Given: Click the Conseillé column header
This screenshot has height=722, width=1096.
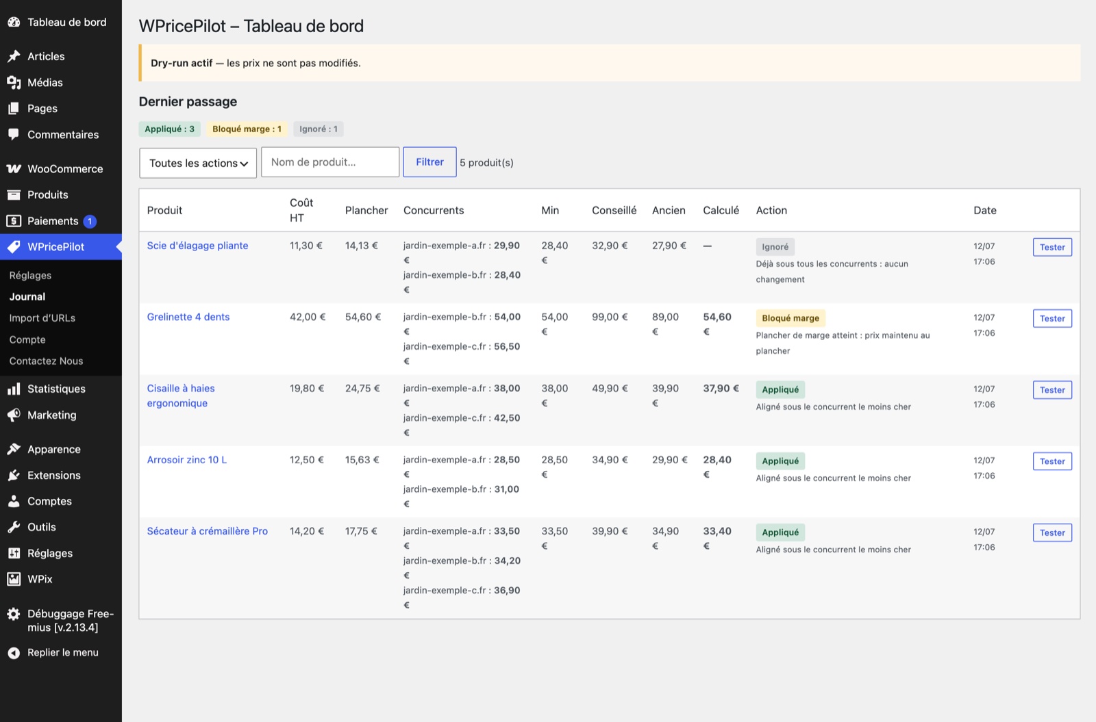Looking at the screenshot, I should pos(614,210).
